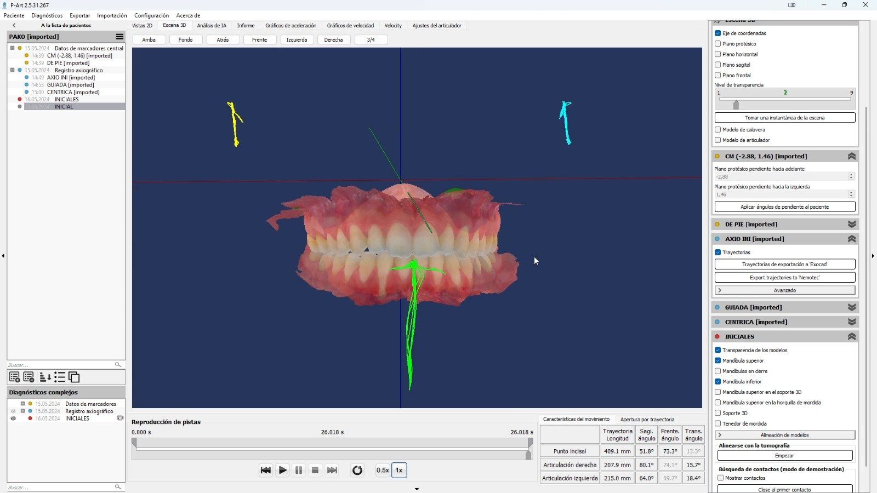Enable the Modelo de calavera checkbox

click(717, 130)
